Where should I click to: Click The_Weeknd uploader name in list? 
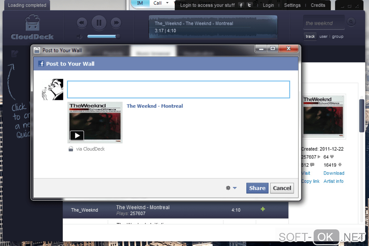[x=85, y=210]
